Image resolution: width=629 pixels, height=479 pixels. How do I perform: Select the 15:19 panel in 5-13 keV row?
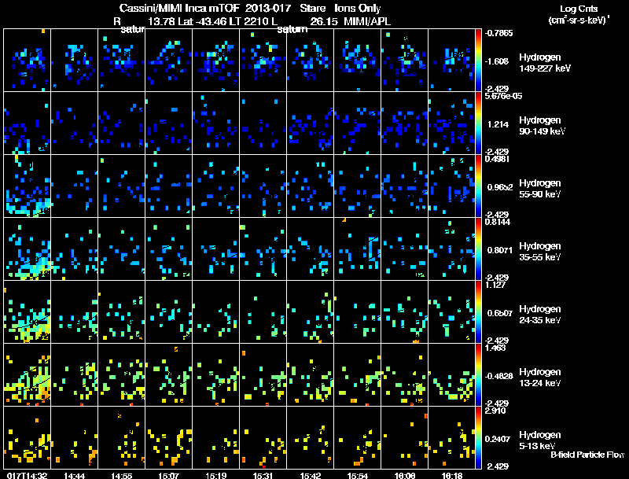coord(215,437)
